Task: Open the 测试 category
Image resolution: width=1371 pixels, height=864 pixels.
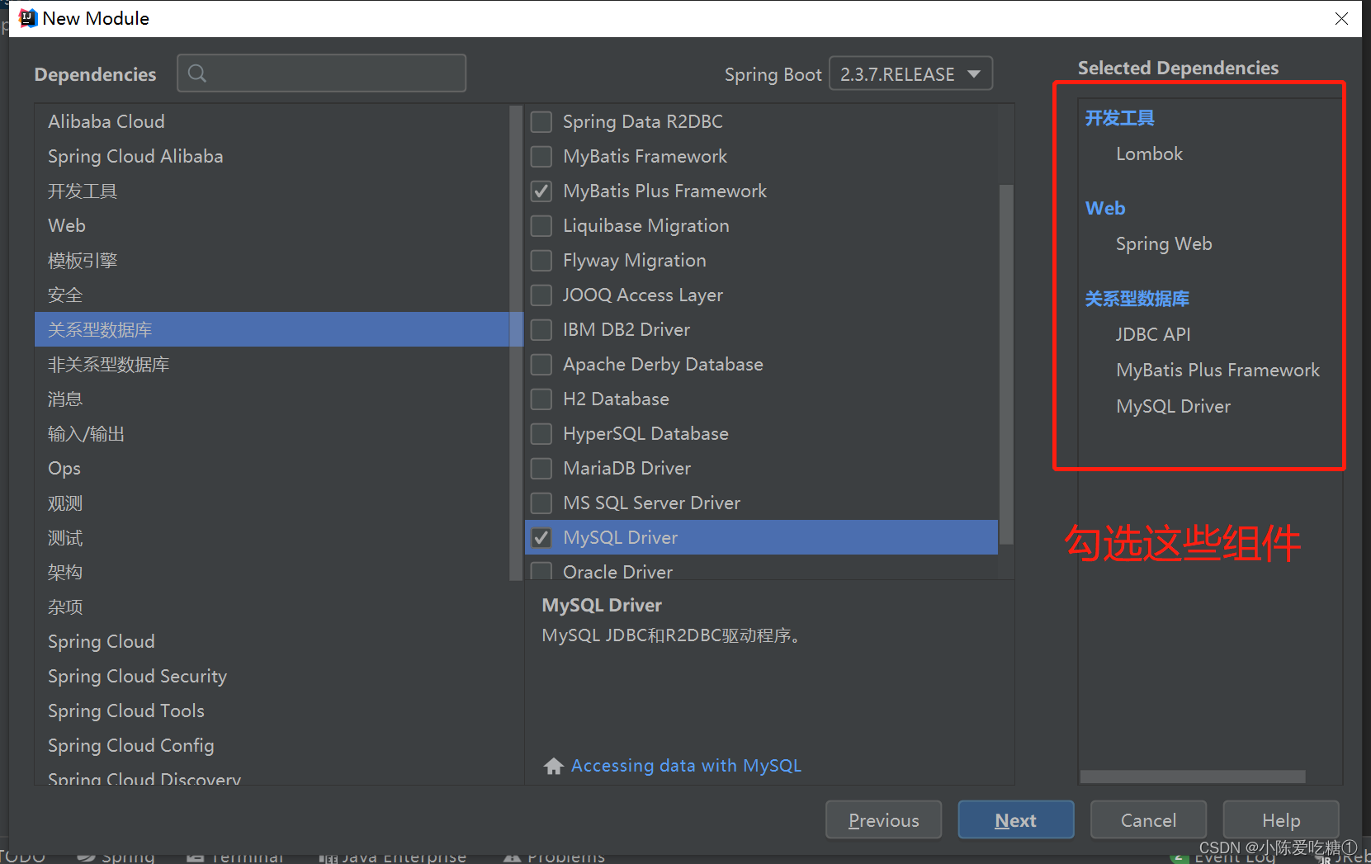Action: (272, 537)
